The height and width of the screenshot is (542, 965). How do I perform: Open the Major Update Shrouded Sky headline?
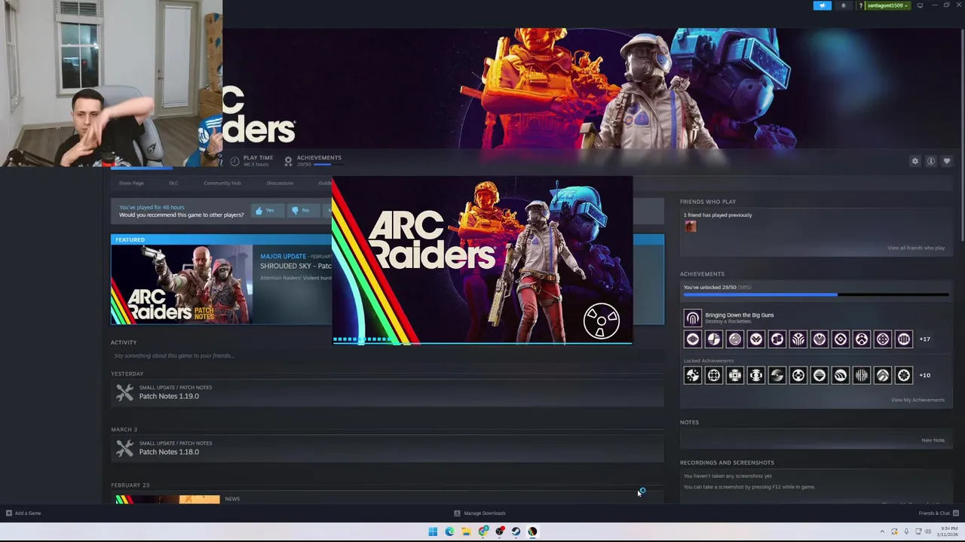point(296,266)
